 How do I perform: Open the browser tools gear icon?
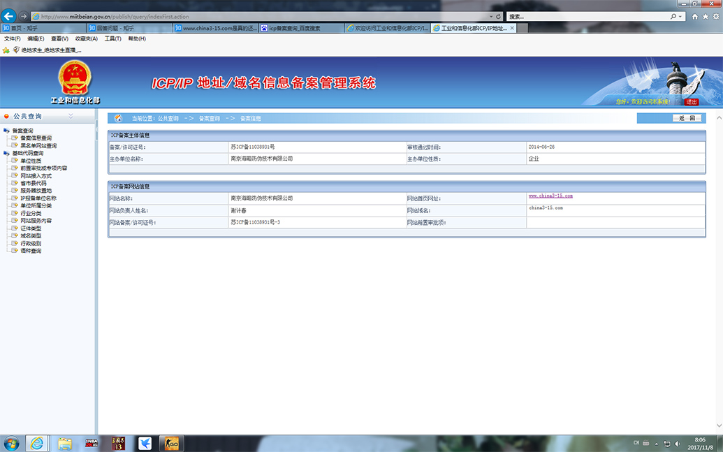tap(716, 17)
